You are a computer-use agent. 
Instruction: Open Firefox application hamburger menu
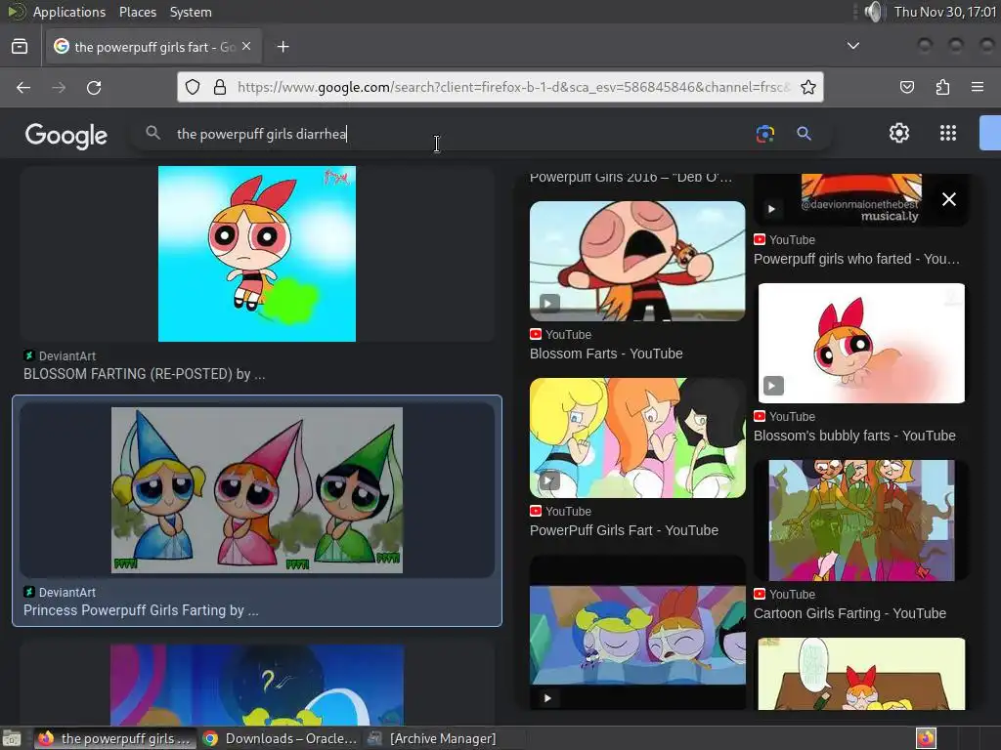click(x=978, y=87)
